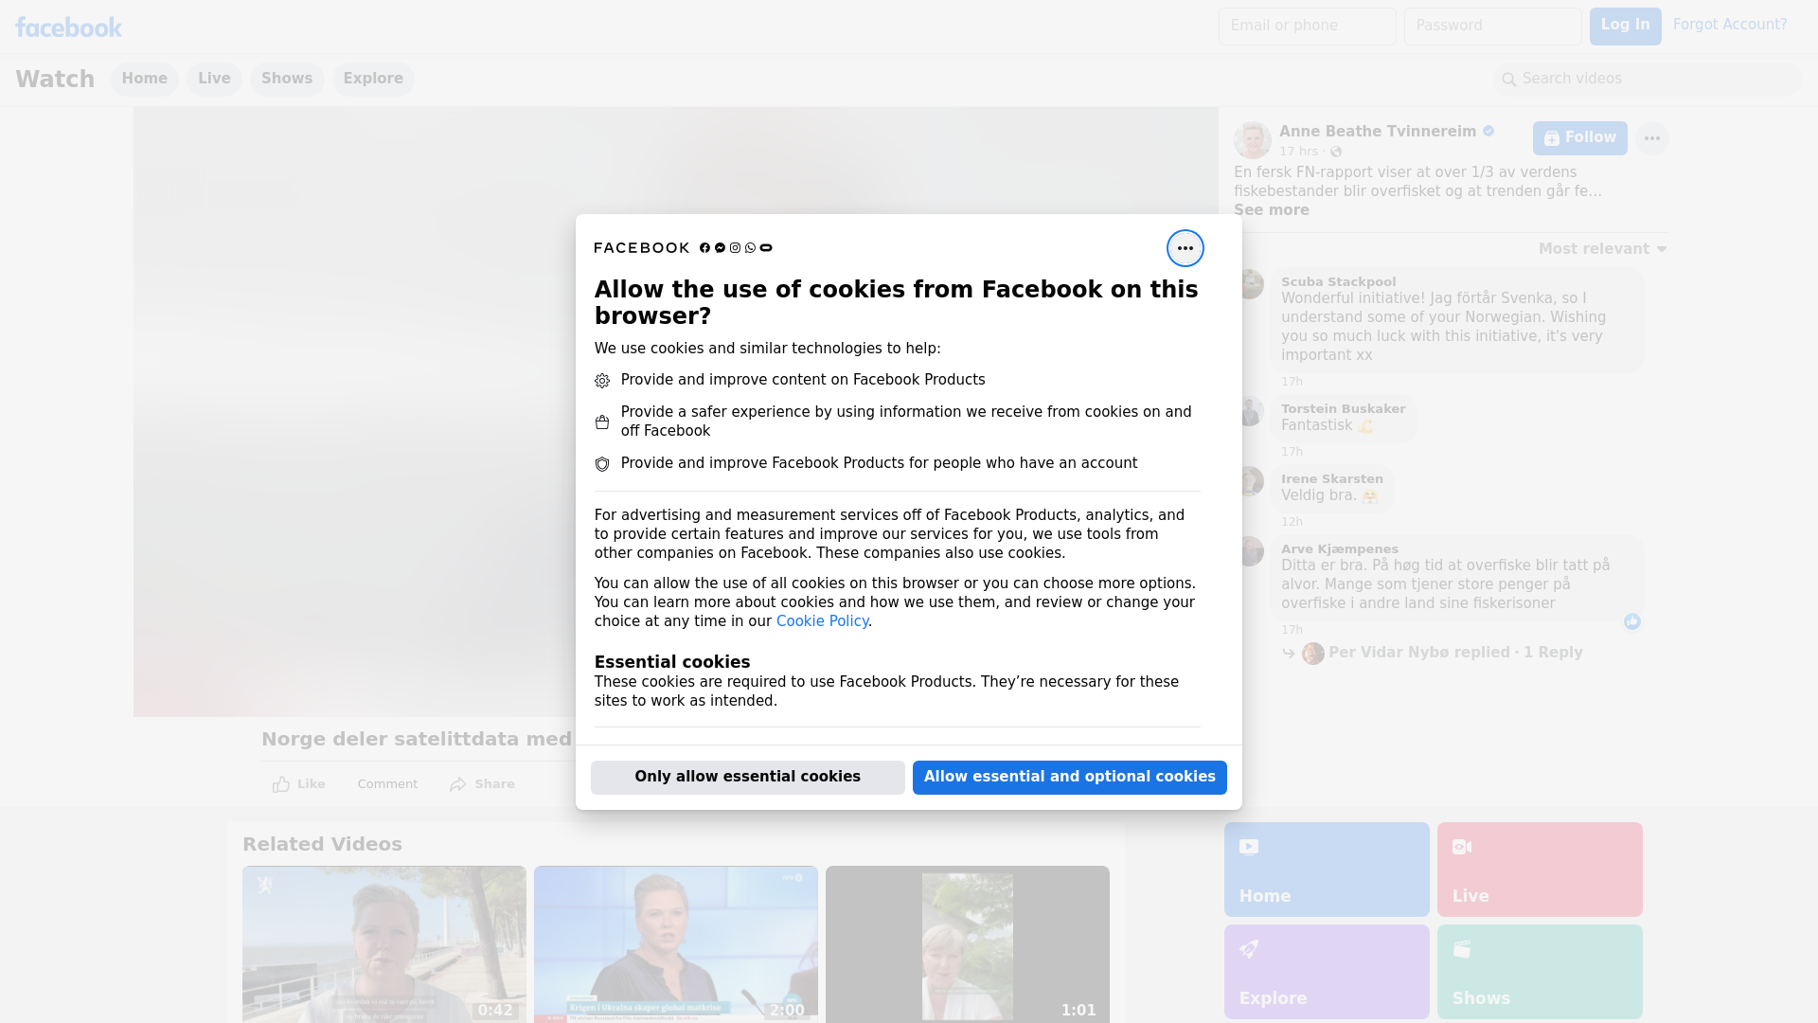Click the Like thumbs-up icon under video

pyautogui.click(x=281, y=784)
